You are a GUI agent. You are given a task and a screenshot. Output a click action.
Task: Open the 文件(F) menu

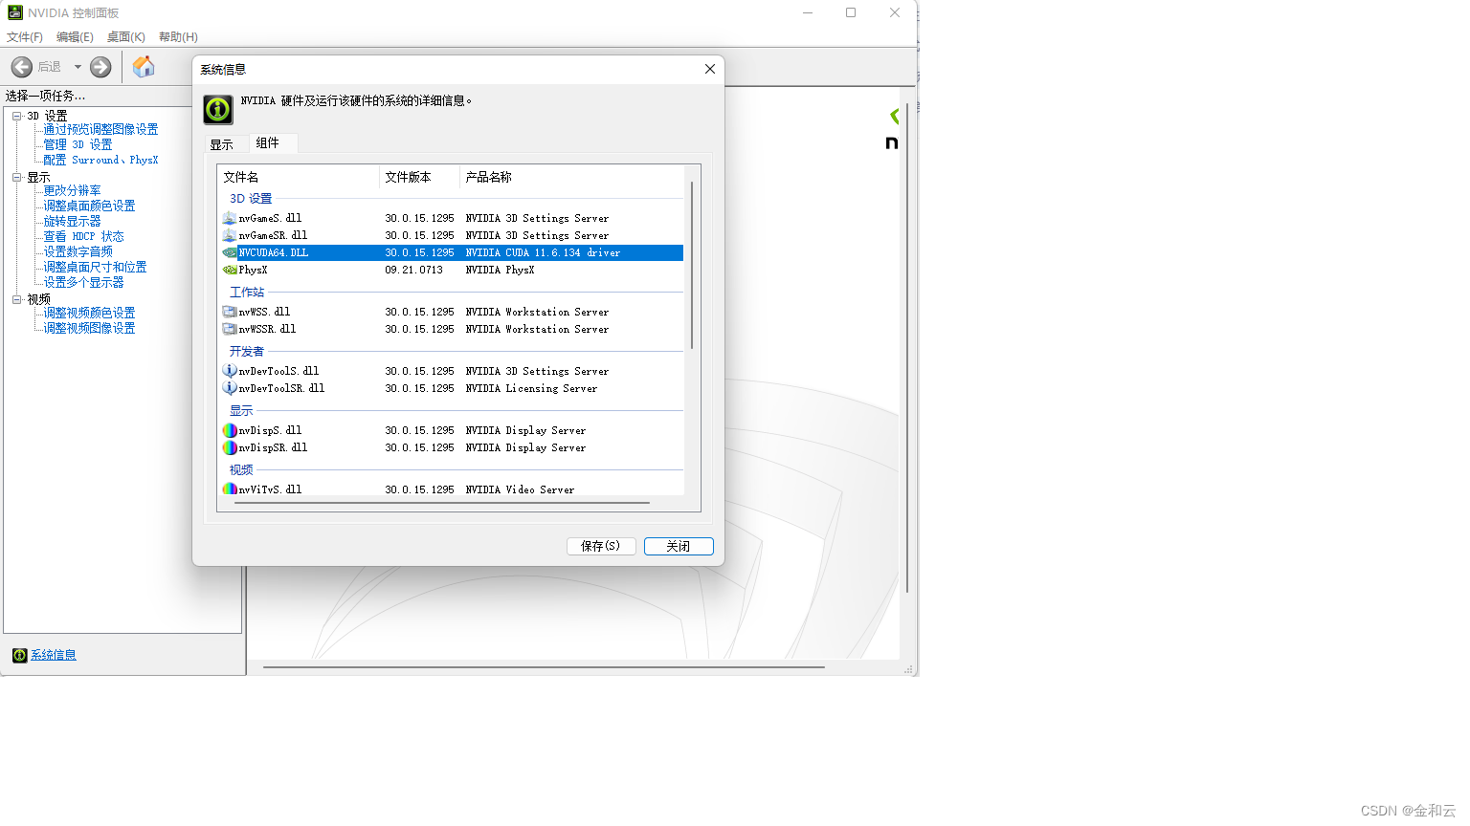pyautogui.click(x=25, y=37)
